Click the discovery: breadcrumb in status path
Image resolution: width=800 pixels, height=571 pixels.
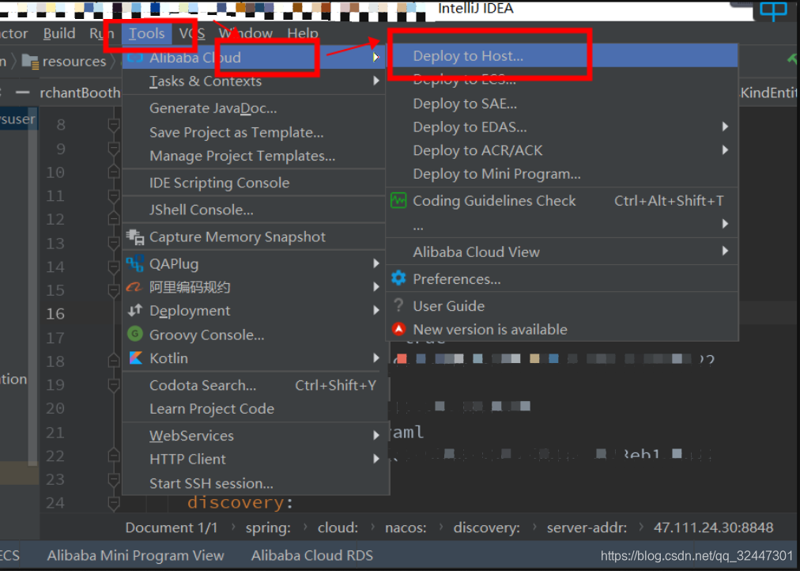[487, 528]
